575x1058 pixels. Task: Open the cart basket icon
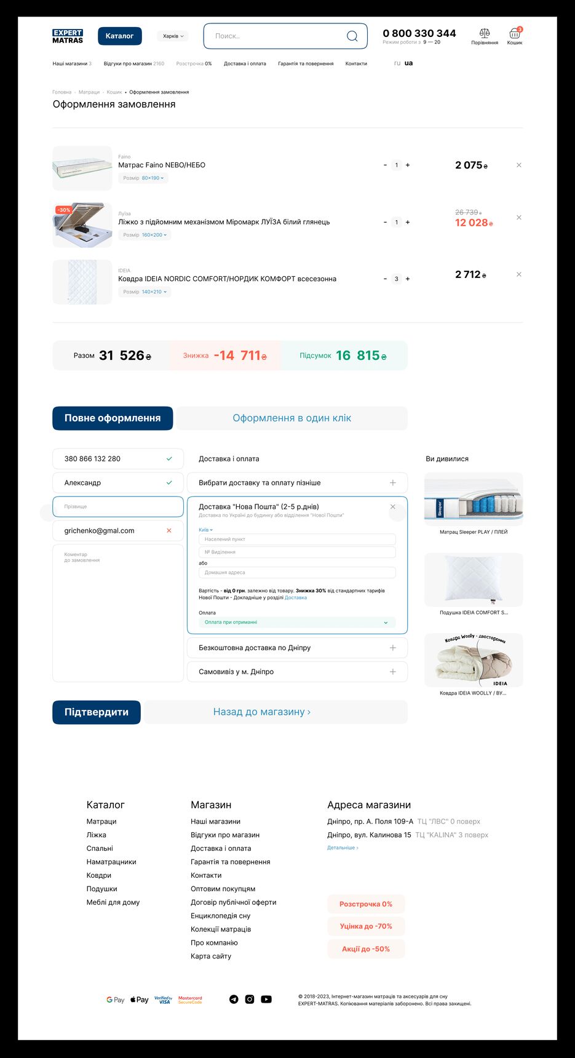click(515, 33)
